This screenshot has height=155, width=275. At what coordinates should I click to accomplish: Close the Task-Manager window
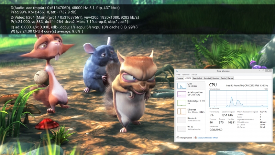coord(268,71)
